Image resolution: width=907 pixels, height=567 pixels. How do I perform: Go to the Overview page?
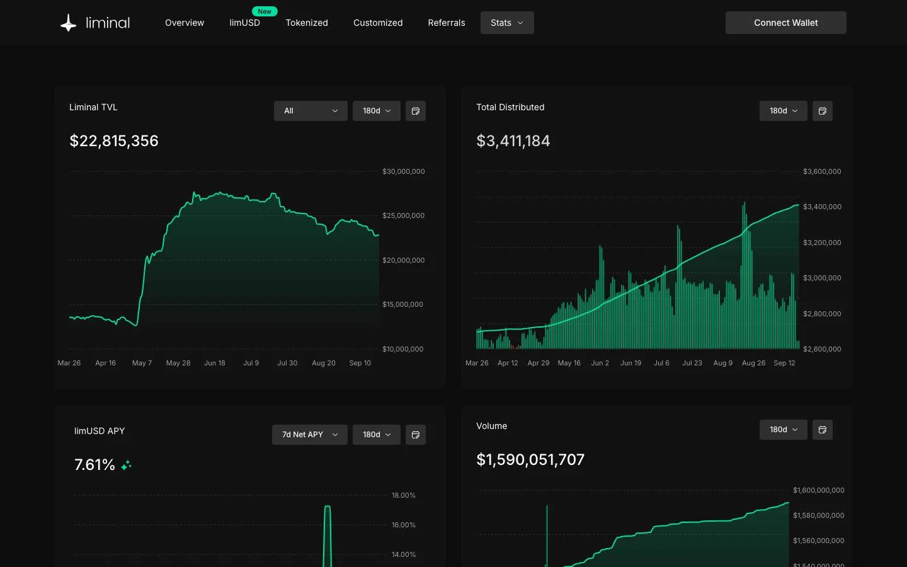pos(185,23)
